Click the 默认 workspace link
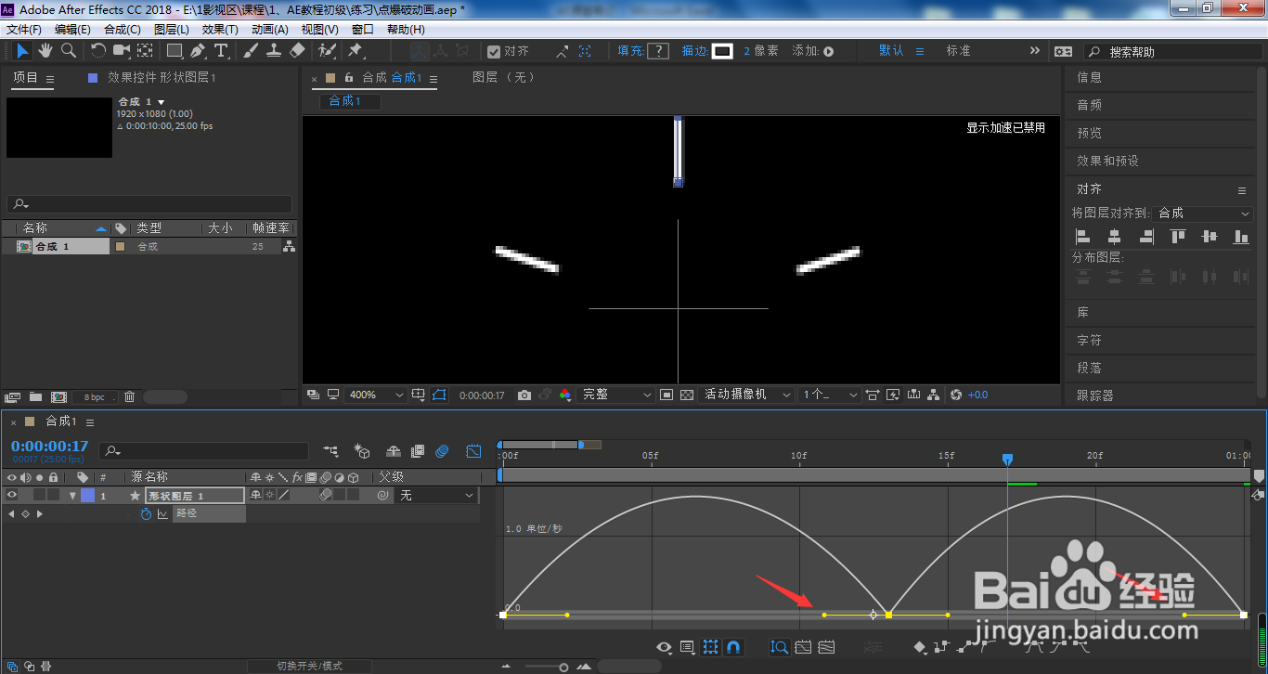Image resolution: width=1268 pixels, height=674 pixels. pos(891,51)
